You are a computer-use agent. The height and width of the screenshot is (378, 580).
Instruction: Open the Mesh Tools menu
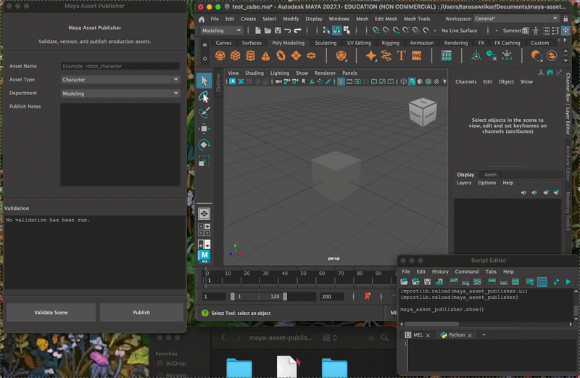click(x=417, y=19)
